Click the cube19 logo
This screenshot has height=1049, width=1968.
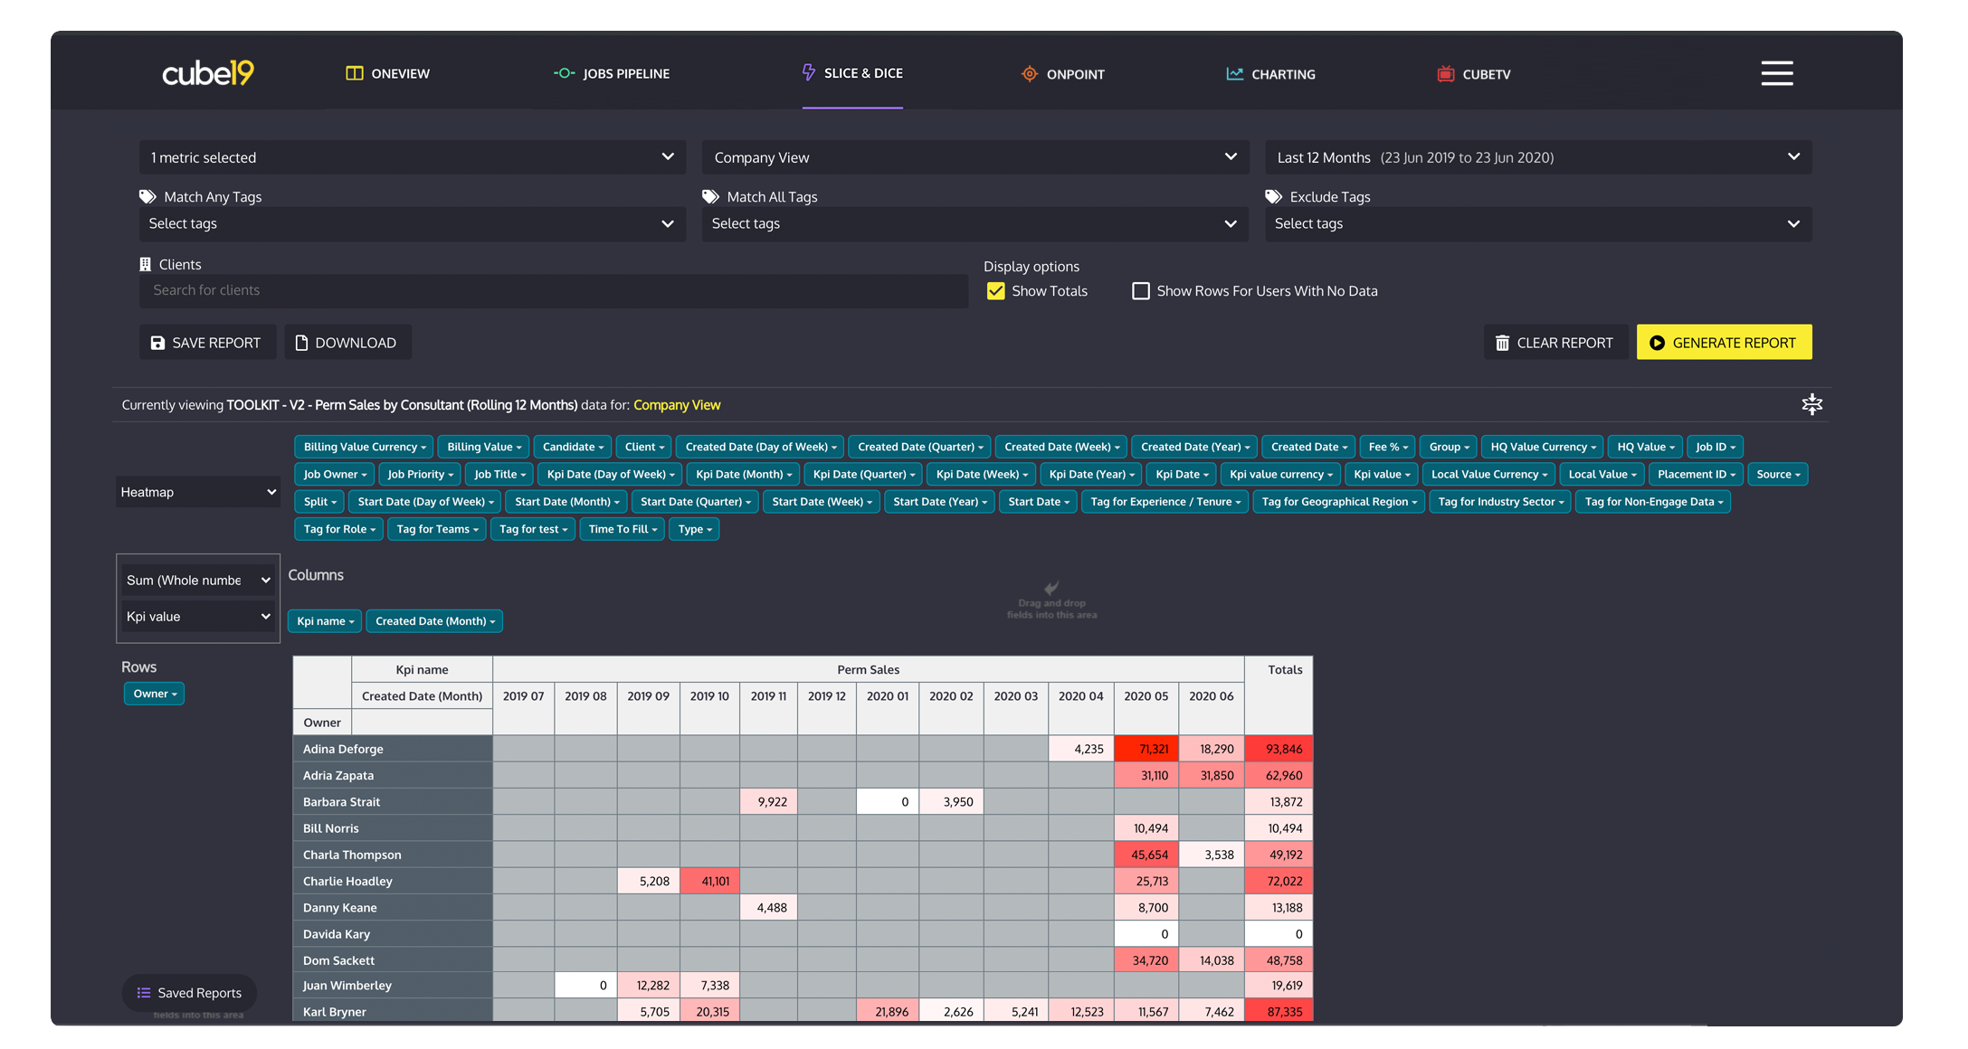click(208, 73)
